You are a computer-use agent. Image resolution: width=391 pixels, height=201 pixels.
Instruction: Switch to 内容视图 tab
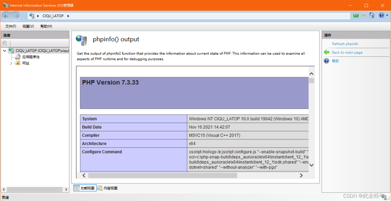pyautogui.click(x=108, y=188)
